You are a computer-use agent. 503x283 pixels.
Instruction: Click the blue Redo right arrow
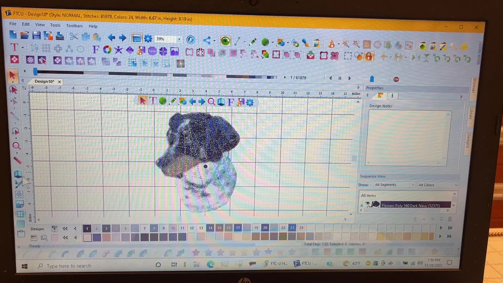123,38
